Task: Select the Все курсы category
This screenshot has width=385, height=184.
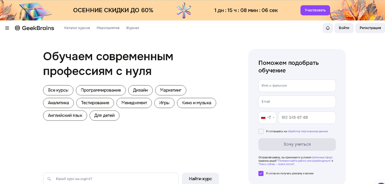Action: 58,90
